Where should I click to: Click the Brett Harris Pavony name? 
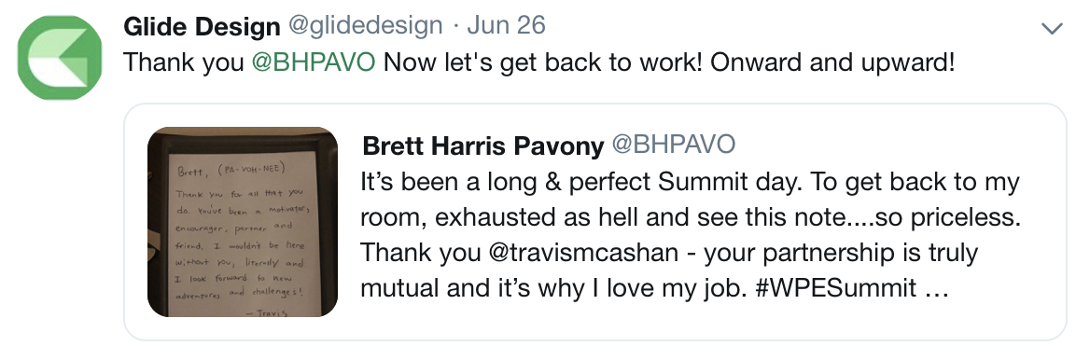click(x=483, y=145)
